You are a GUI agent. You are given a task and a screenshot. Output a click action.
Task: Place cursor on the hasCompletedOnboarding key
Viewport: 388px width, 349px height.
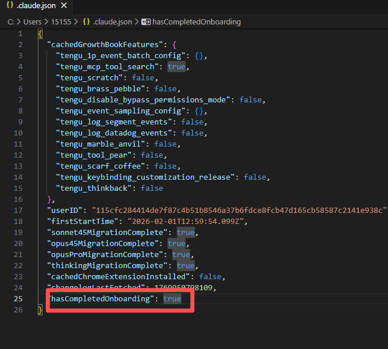pos(102,299)
